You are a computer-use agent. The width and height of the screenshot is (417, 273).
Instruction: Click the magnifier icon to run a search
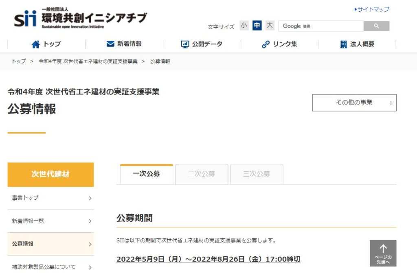(376, 26)
